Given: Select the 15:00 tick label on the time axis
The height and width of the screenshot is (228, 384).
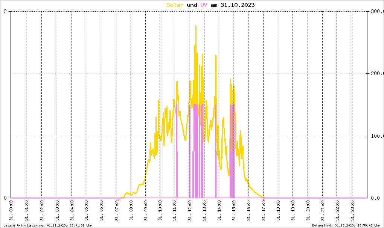Looking at the screenshot, I should coord(234,211).
